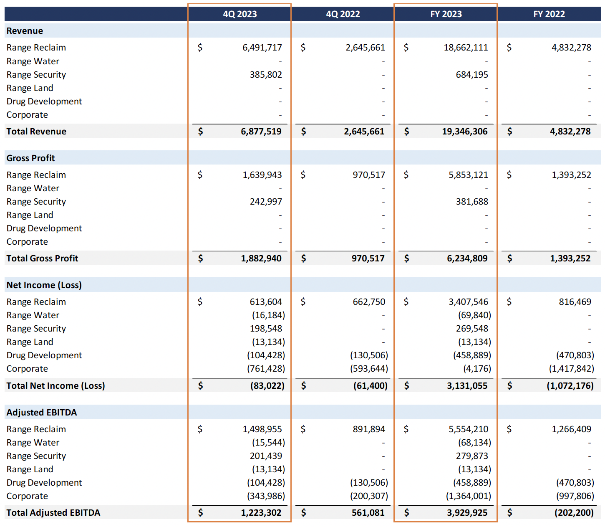Image resolution: width=605 pixels, height=527 pixels.
Task: Click Corporate under Adjusted EBITDA section
Action: [27, 496]
